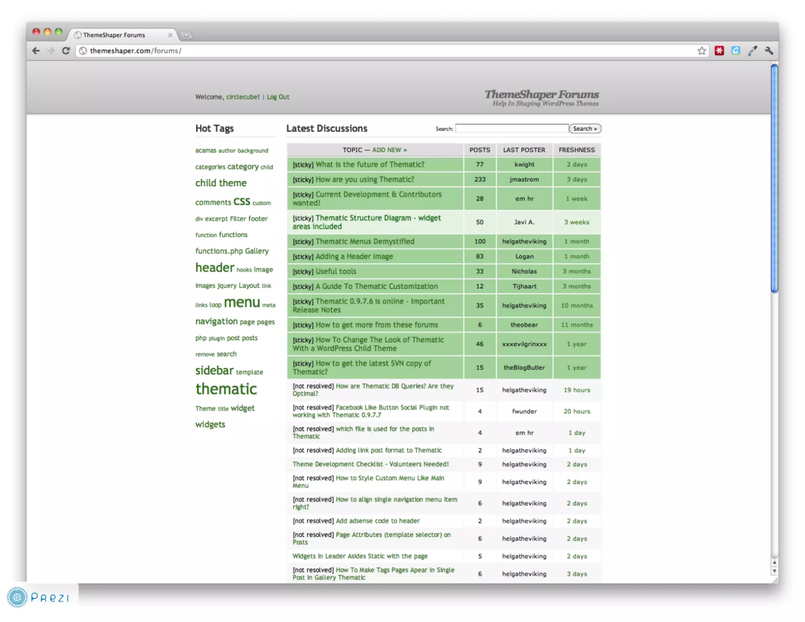Open 'Thematic Structure Diagram' sticky topic
Image resolution: width=805 pixels, height=622 pixels.
pos(367,222)
